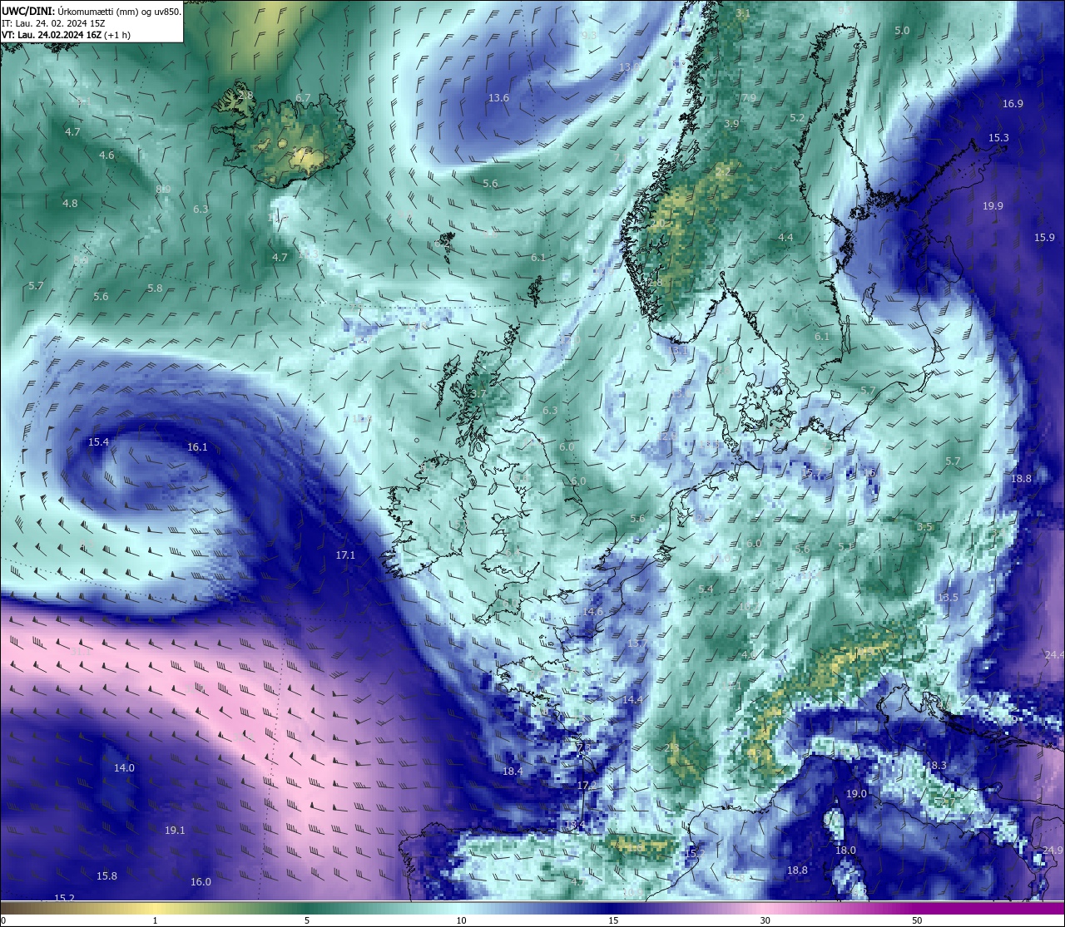
Task: Click the 18.4 map value
Action: pos(513,772)
